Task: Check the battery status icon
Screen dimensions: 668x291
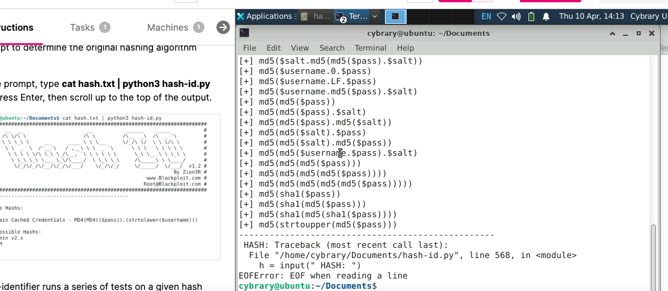Action: tap(531, 16)
